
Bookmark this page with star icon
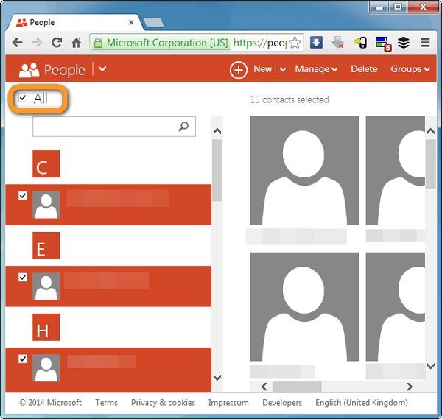click(x=295, y=43)
